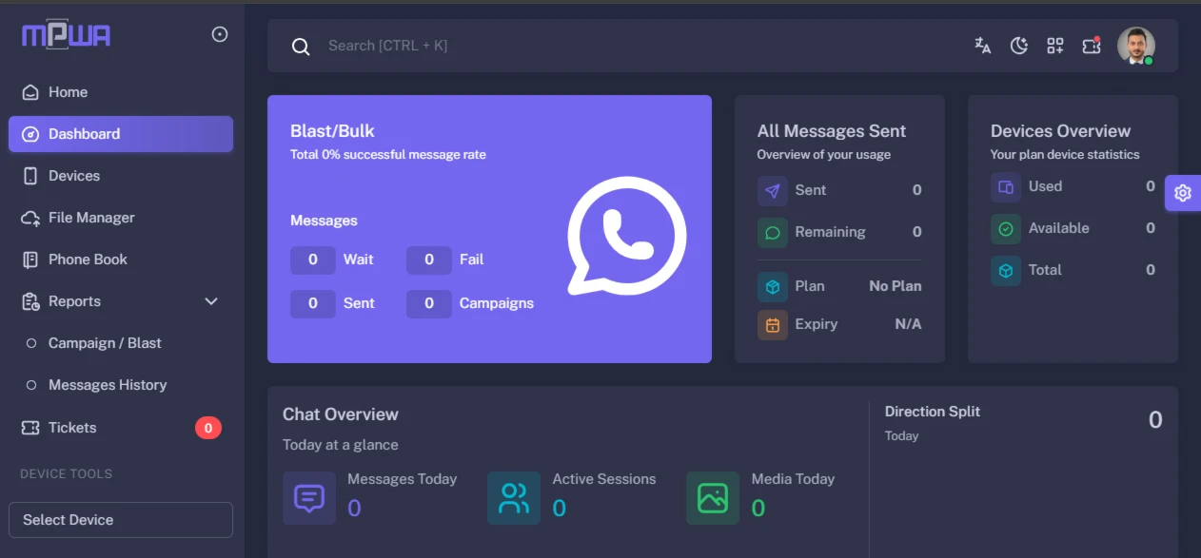Open the floating settings gear button
This screenshot has height=558, width=1201.
click(x=1182, y=193)
